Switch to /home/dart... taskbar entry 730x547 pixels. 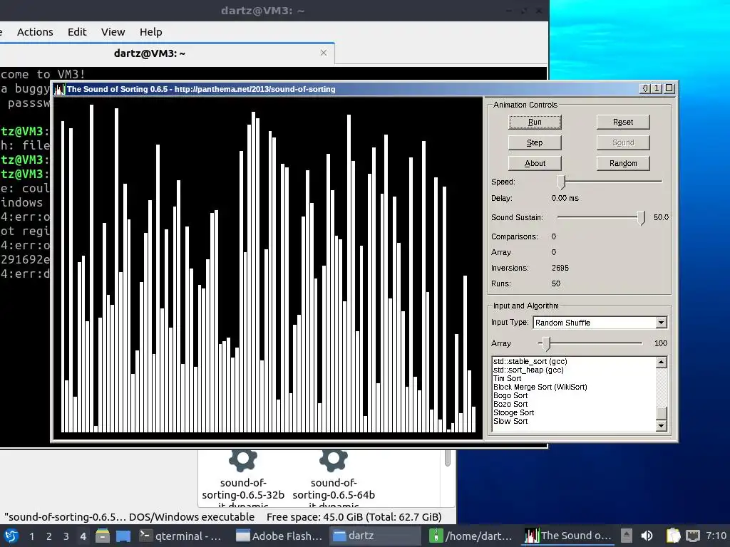point(471,536)
